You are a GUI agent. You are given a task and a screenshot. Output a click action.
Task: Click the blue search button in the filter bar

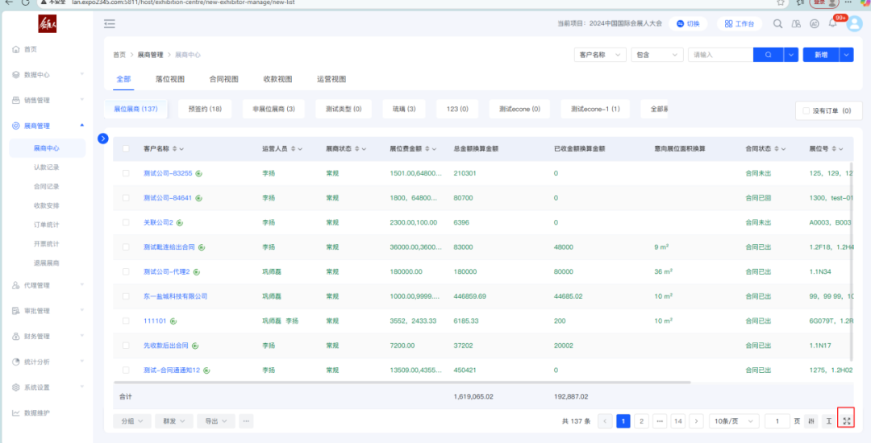(x=768, y=55)
